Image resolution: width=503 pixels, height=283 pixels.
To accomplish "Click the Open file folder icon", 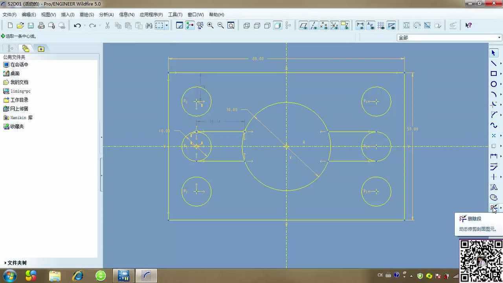I will click(x=20, y=26).
